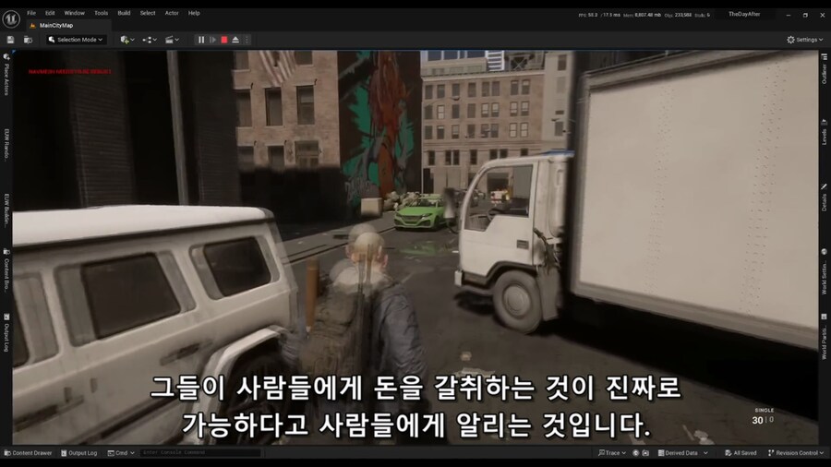This screenshot has height=467, width=831.
Task: Click the Settings gear icon
Action: [790, 40]
